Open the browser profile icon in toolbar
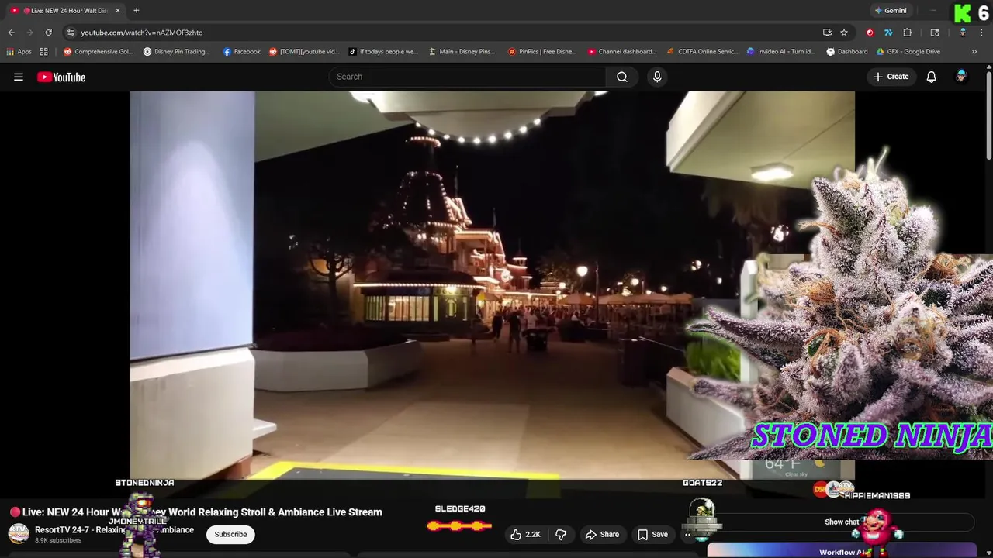 (x=963, y=33)
